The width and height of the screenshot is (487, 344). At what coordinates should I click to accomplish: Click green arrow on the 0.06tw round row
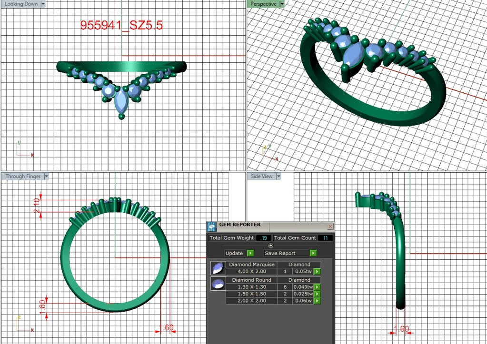pos(317,301)
